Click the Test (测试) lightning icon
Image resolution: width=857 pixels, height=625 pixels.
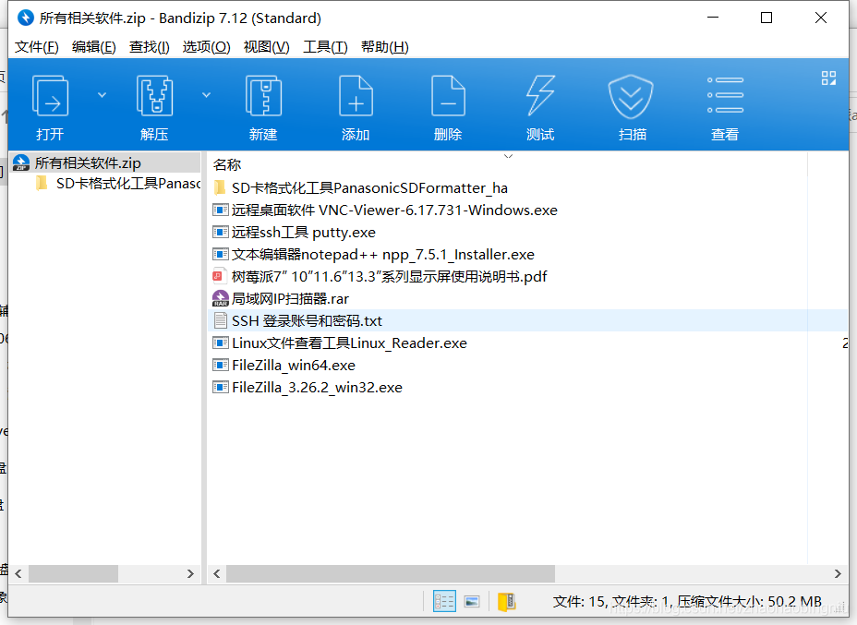tap(540, 96)
